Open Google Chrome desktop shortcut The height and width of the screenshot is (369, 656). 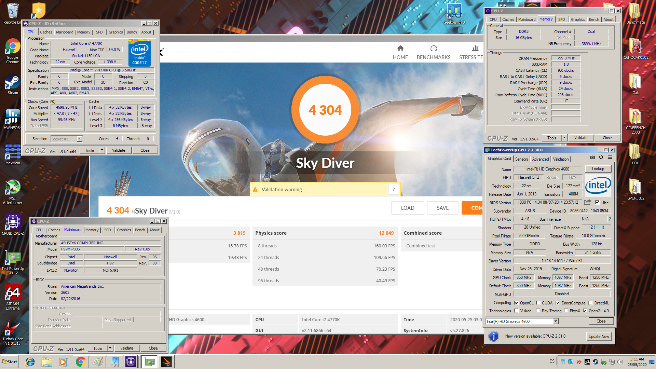click(x=13, y=51)
